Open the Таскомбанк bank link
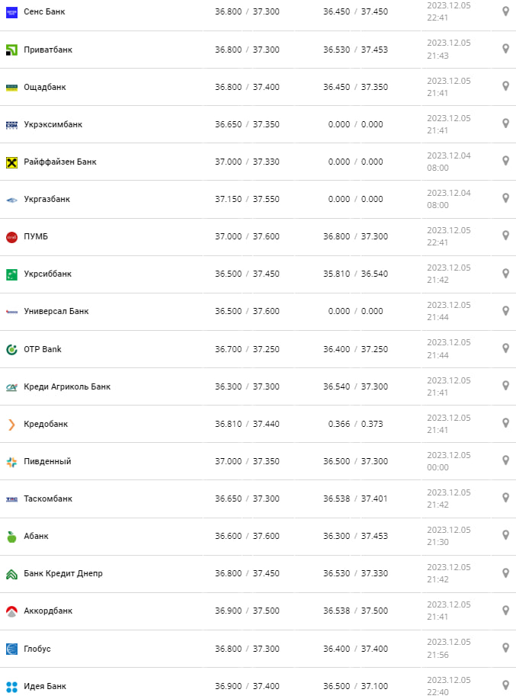Image resolution: width=516 pixels, height=699 pixels. click(x=49, y=499)
